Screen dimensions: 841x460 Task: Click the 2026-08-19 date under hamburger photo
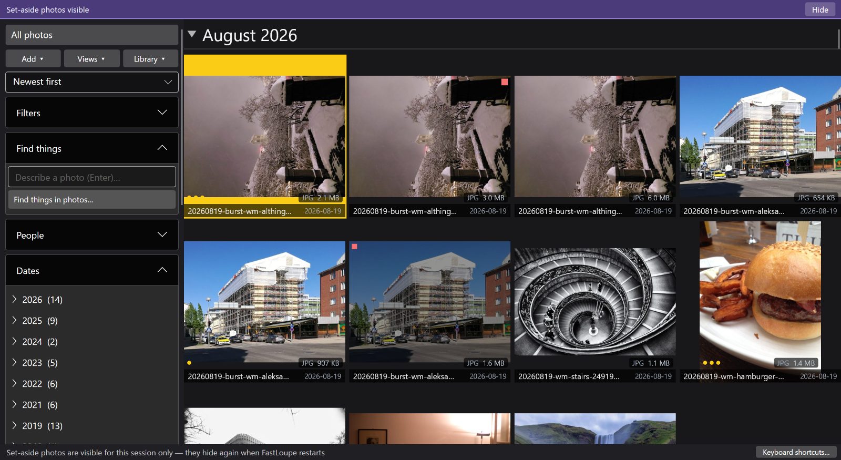[818, 376]
